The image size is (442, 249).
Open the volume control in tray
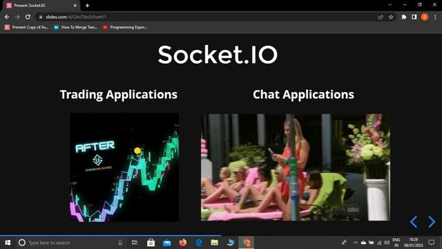[x=387, y=243]
